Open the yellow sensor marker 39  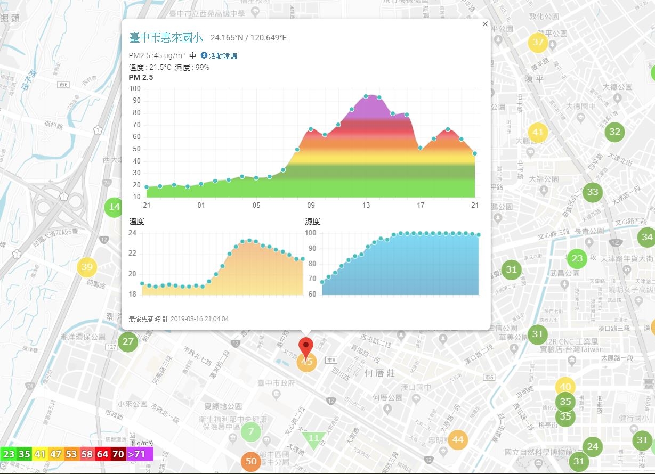pos(87,267)
